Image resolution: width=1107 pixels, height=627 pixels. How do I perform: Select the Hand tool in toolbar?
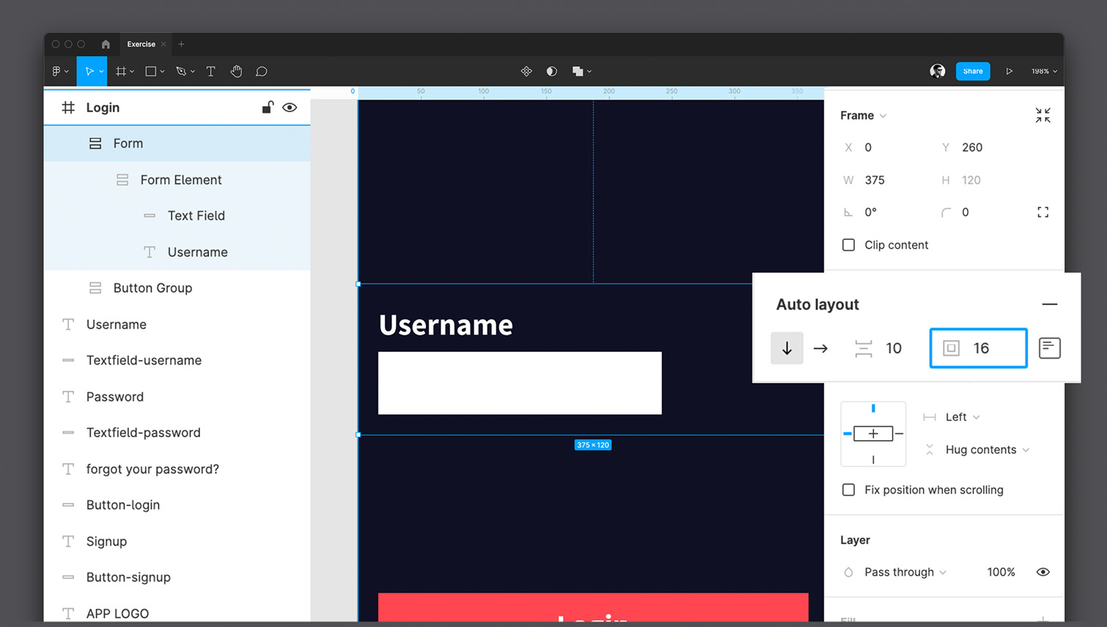click(x=236, y=71)
